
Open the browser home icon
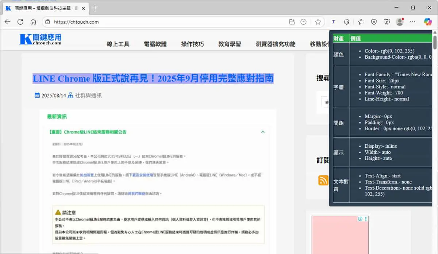point(33,22)
